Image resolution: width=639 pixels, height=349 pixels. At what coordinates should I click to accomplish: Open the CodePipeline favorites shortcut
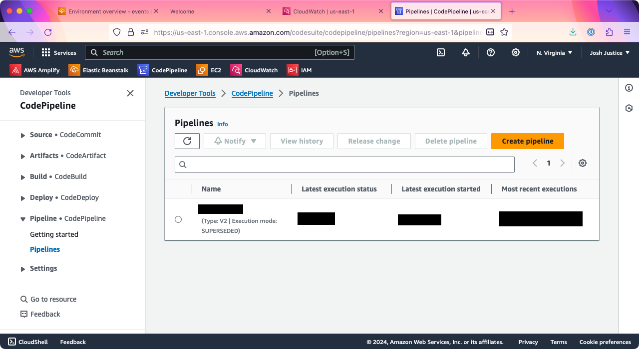point(163,70)
